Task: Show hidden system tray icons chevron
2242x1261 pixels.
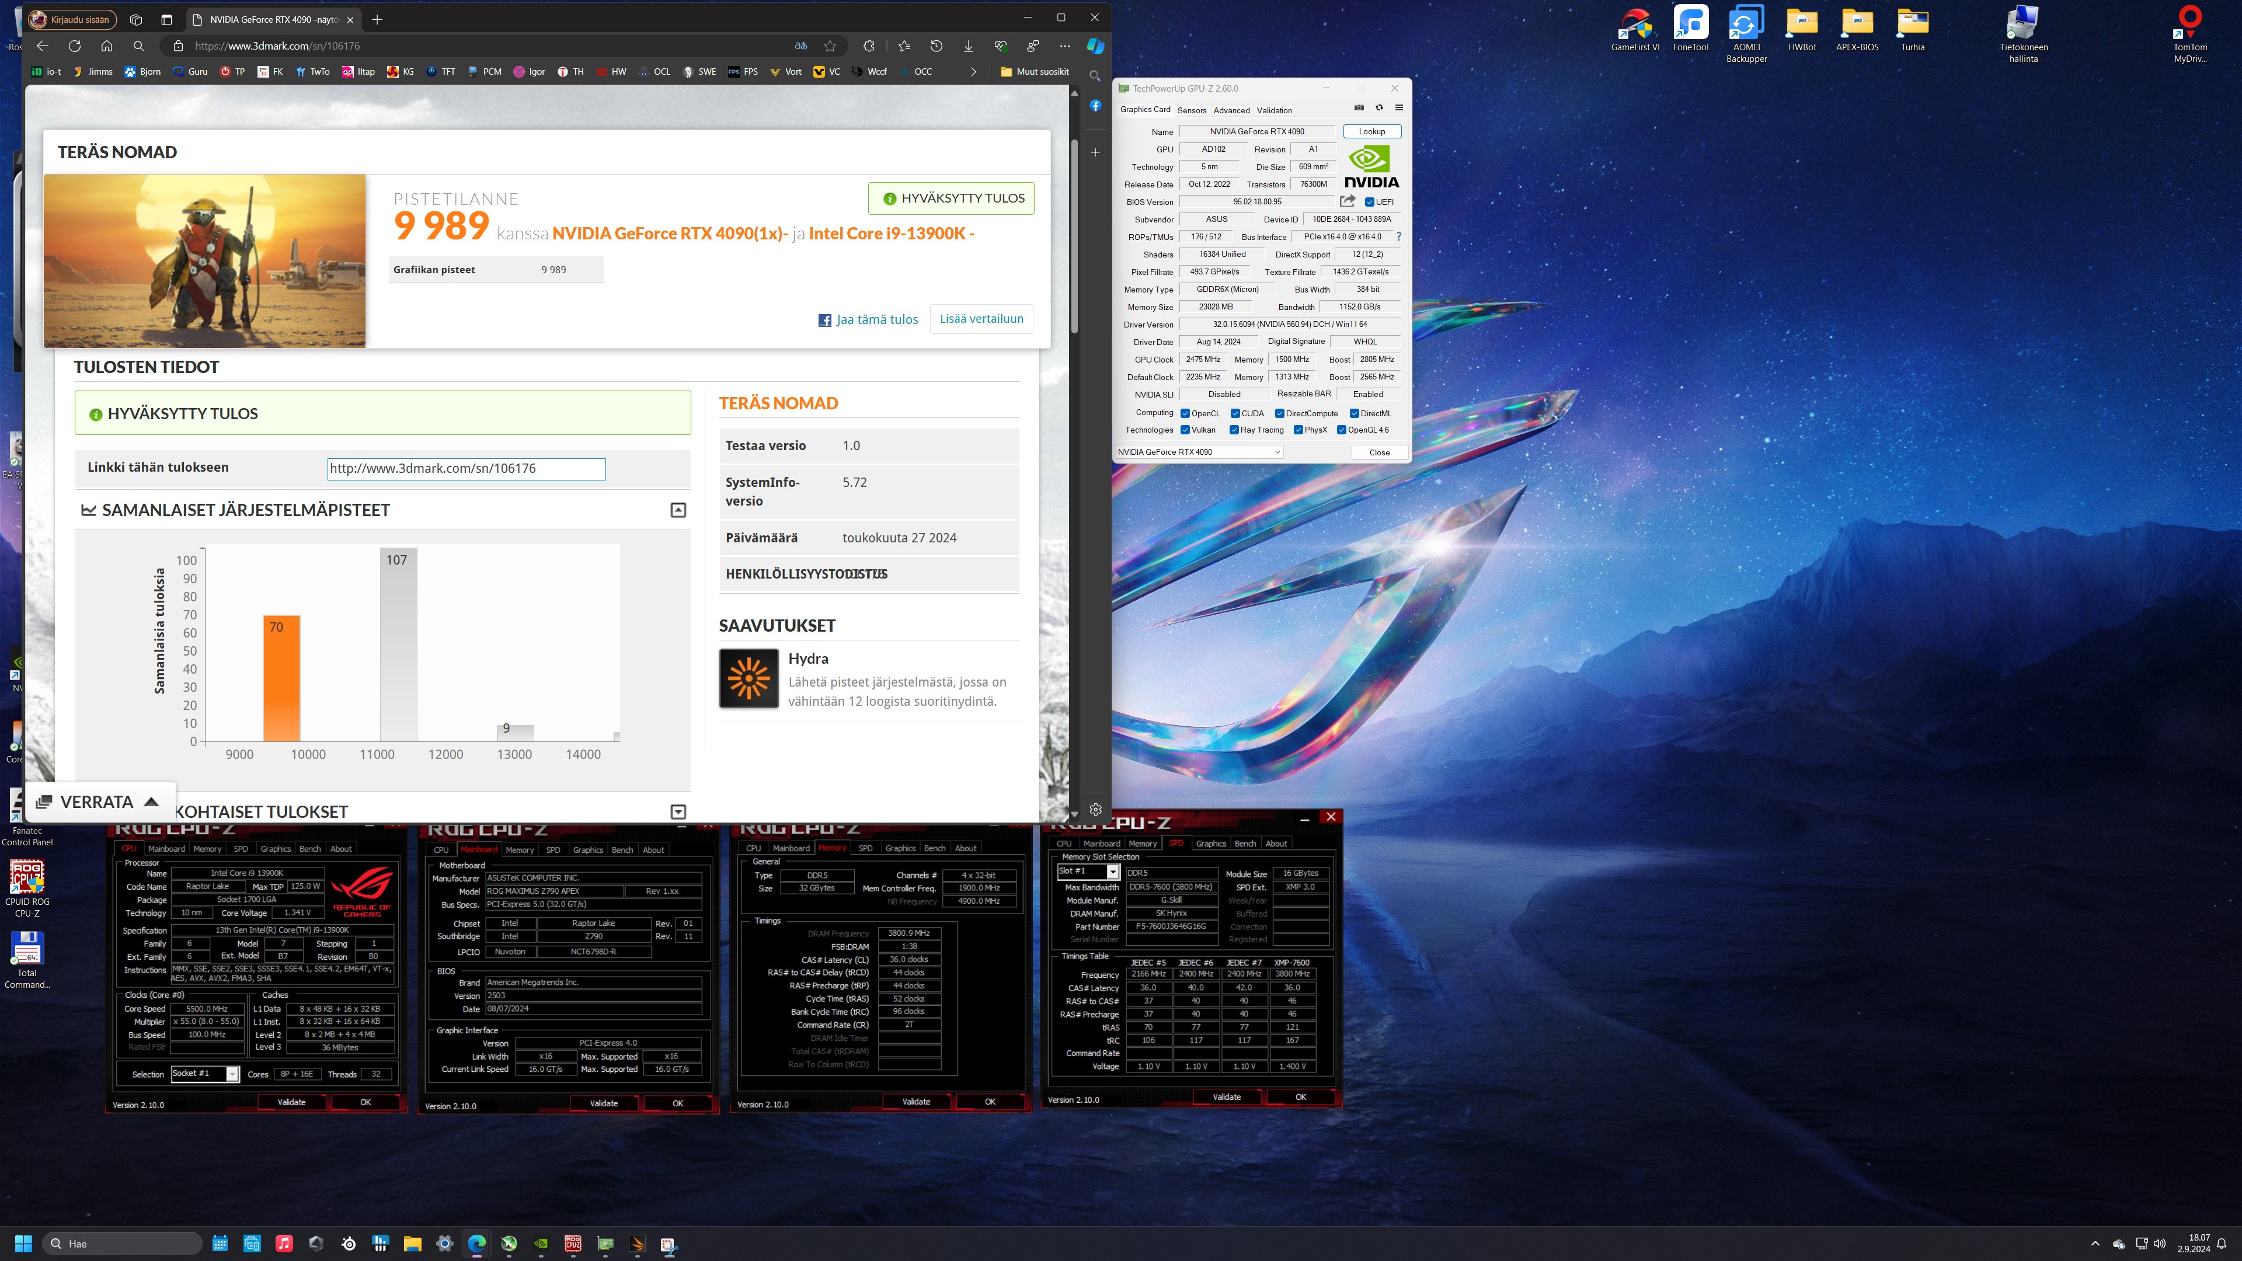Action: click(2095, 1243)
